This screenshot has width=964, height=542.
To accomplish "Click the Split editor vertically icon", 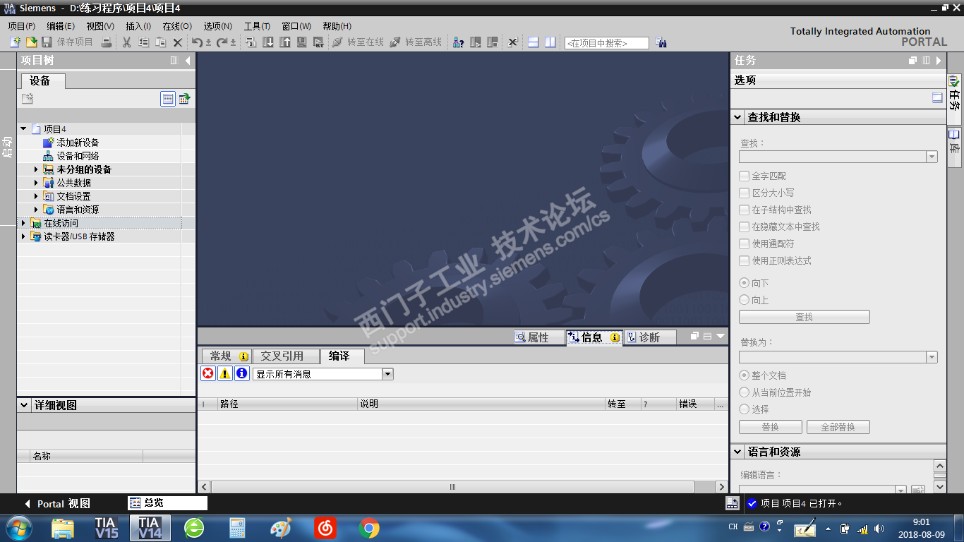I will pos(550,42).
